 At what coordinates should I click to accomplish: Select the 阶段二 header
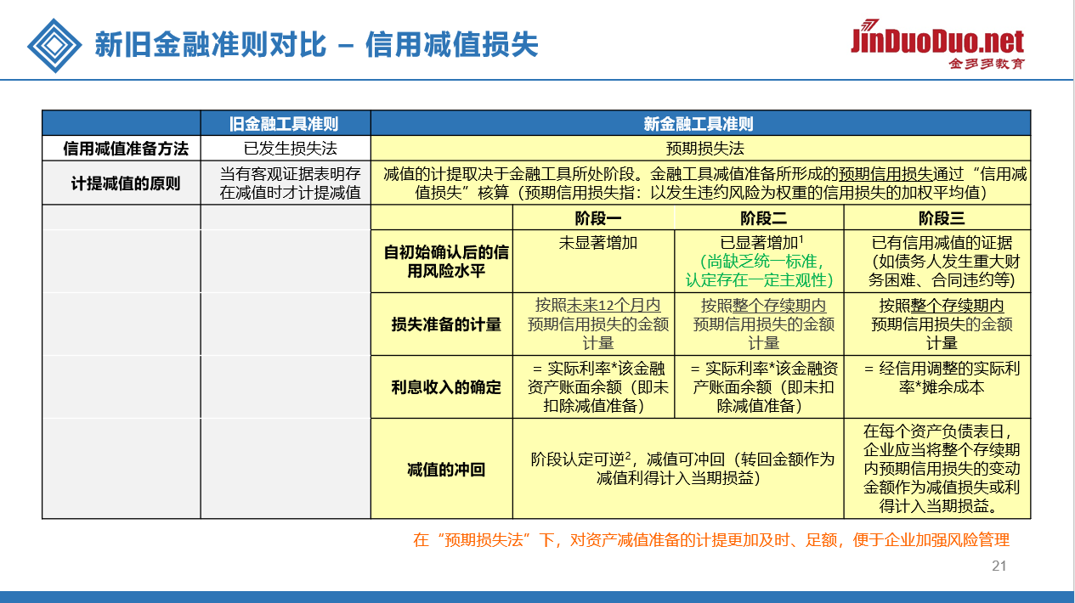click(758, 218)
